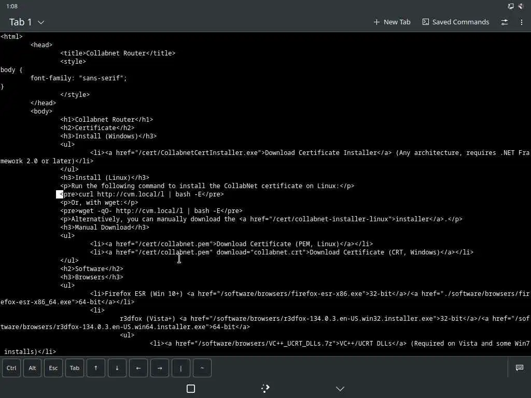Viewport: 531px width, 398px height.
Task: Open Saved Commands
Action: pyautogui.click(x=456, y=22)
